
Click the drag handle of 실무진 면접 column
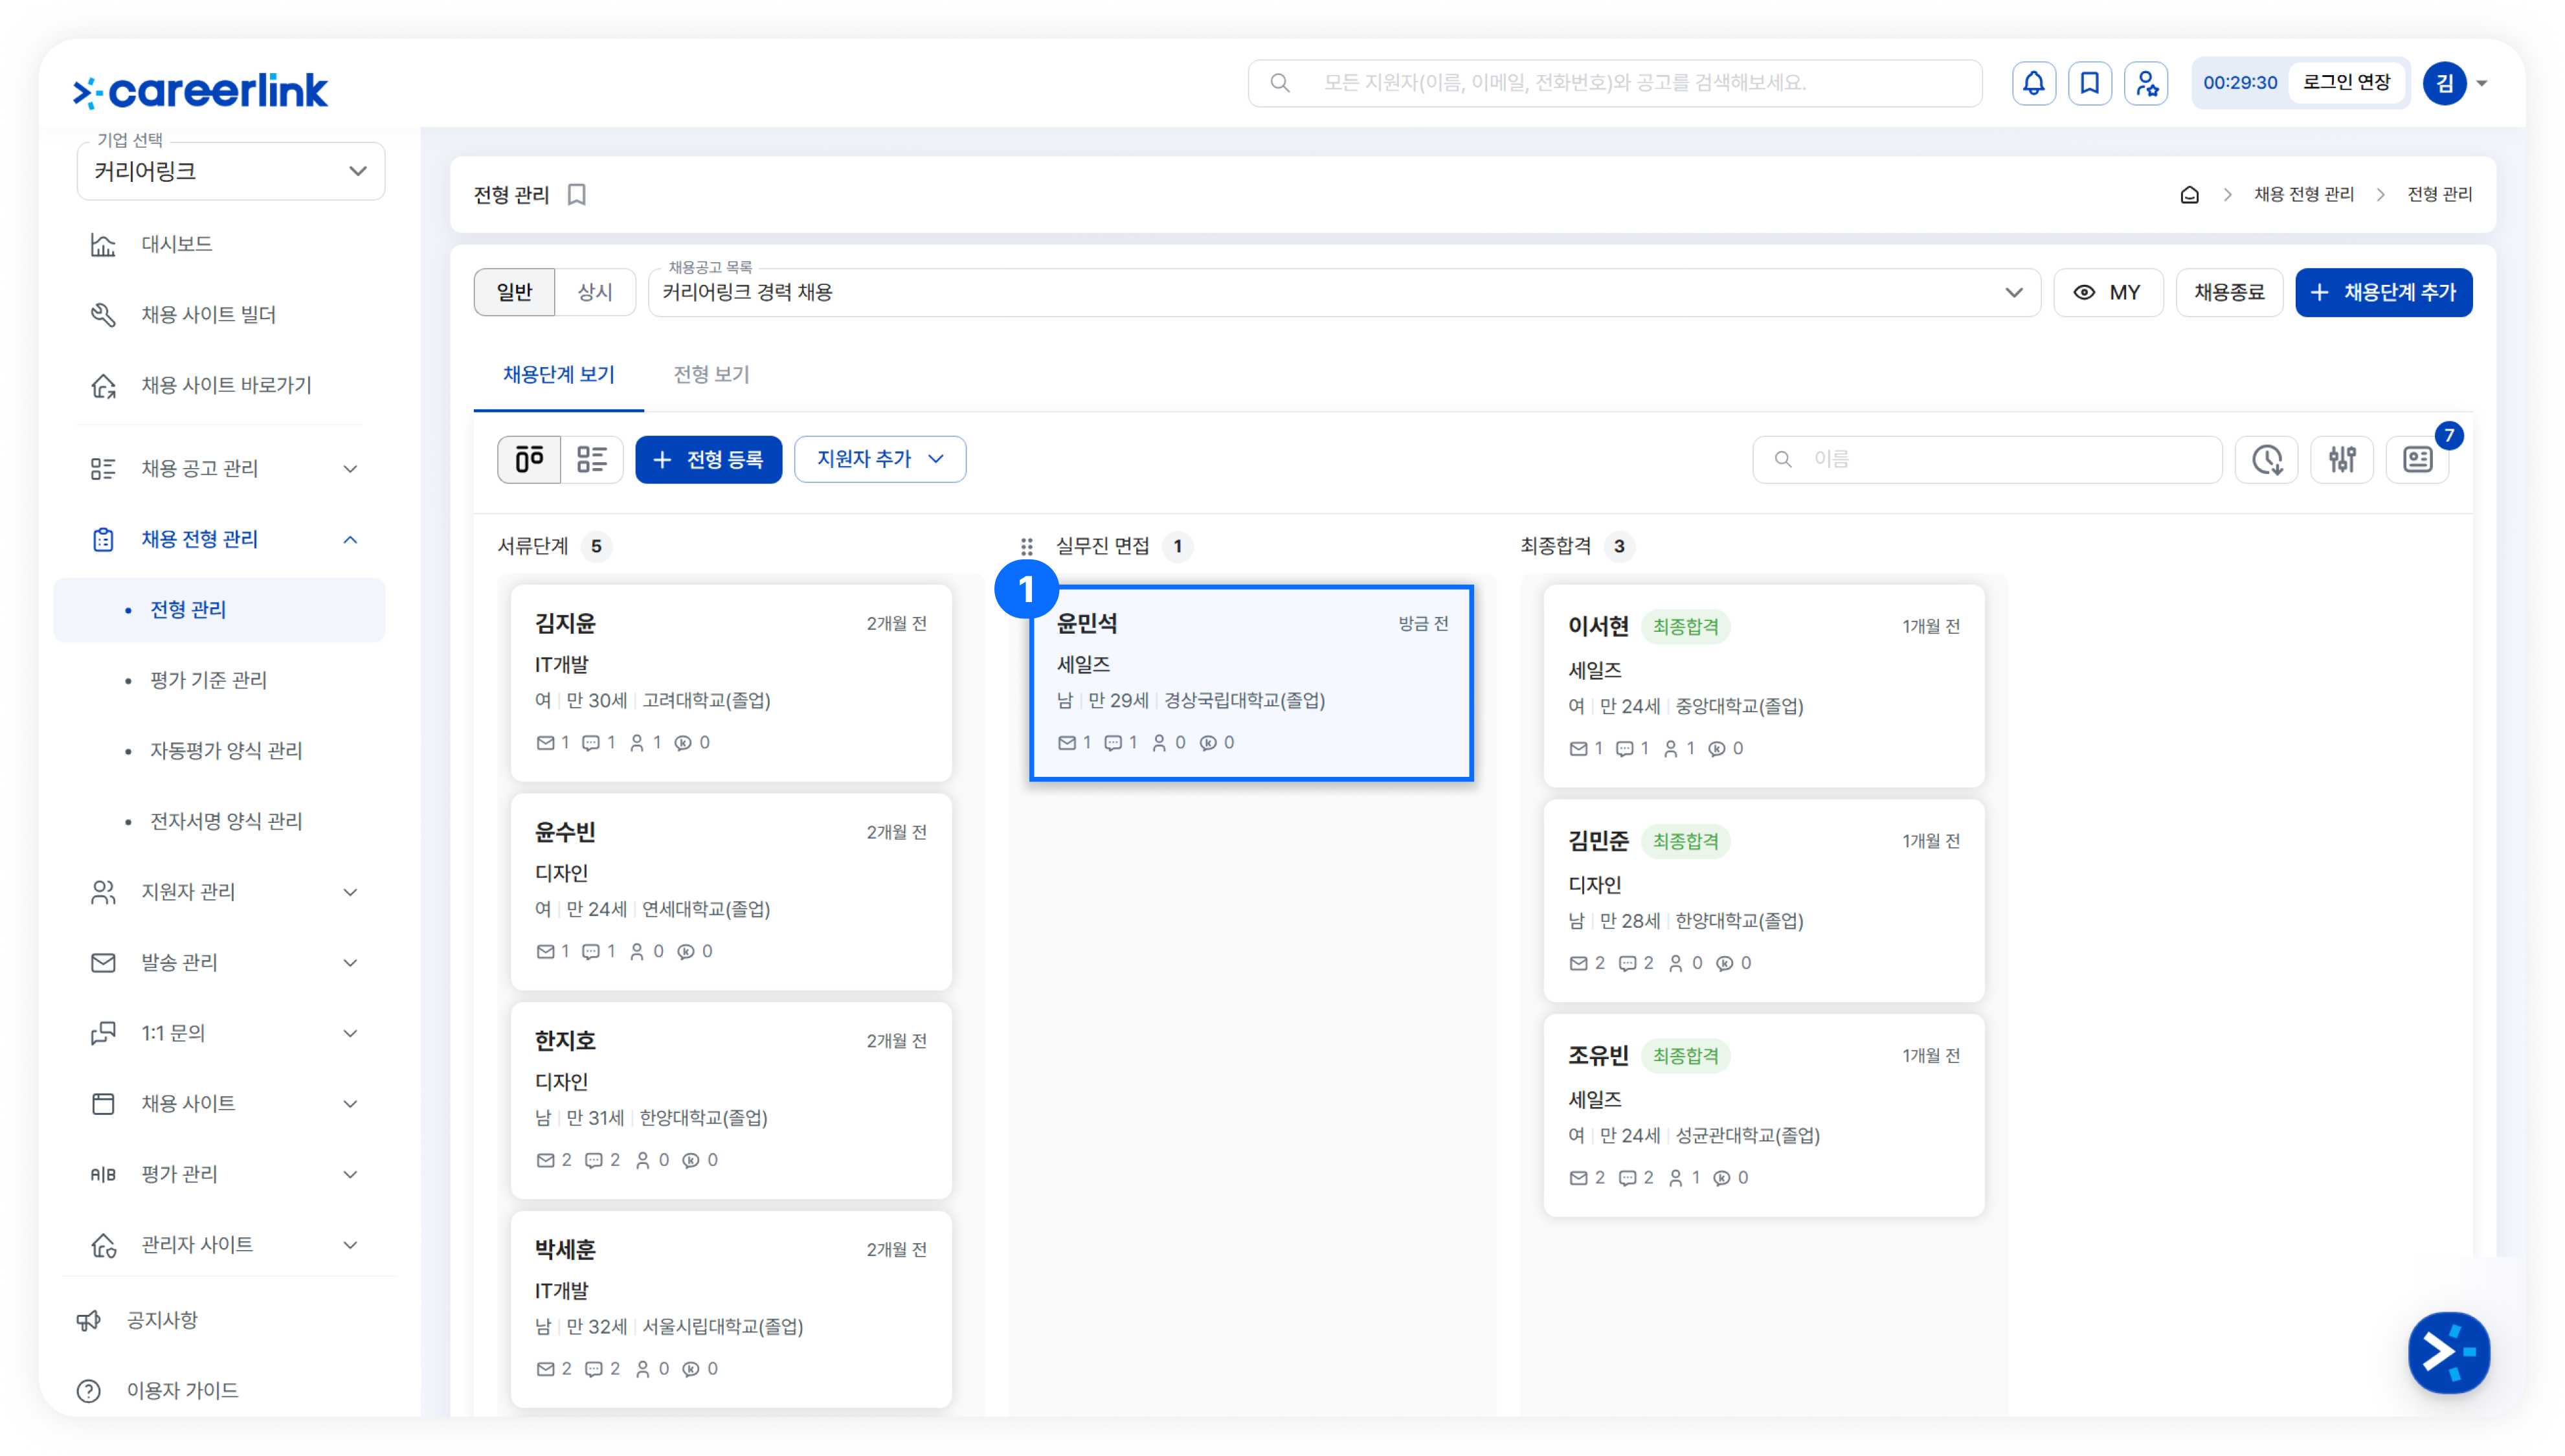1026,546
